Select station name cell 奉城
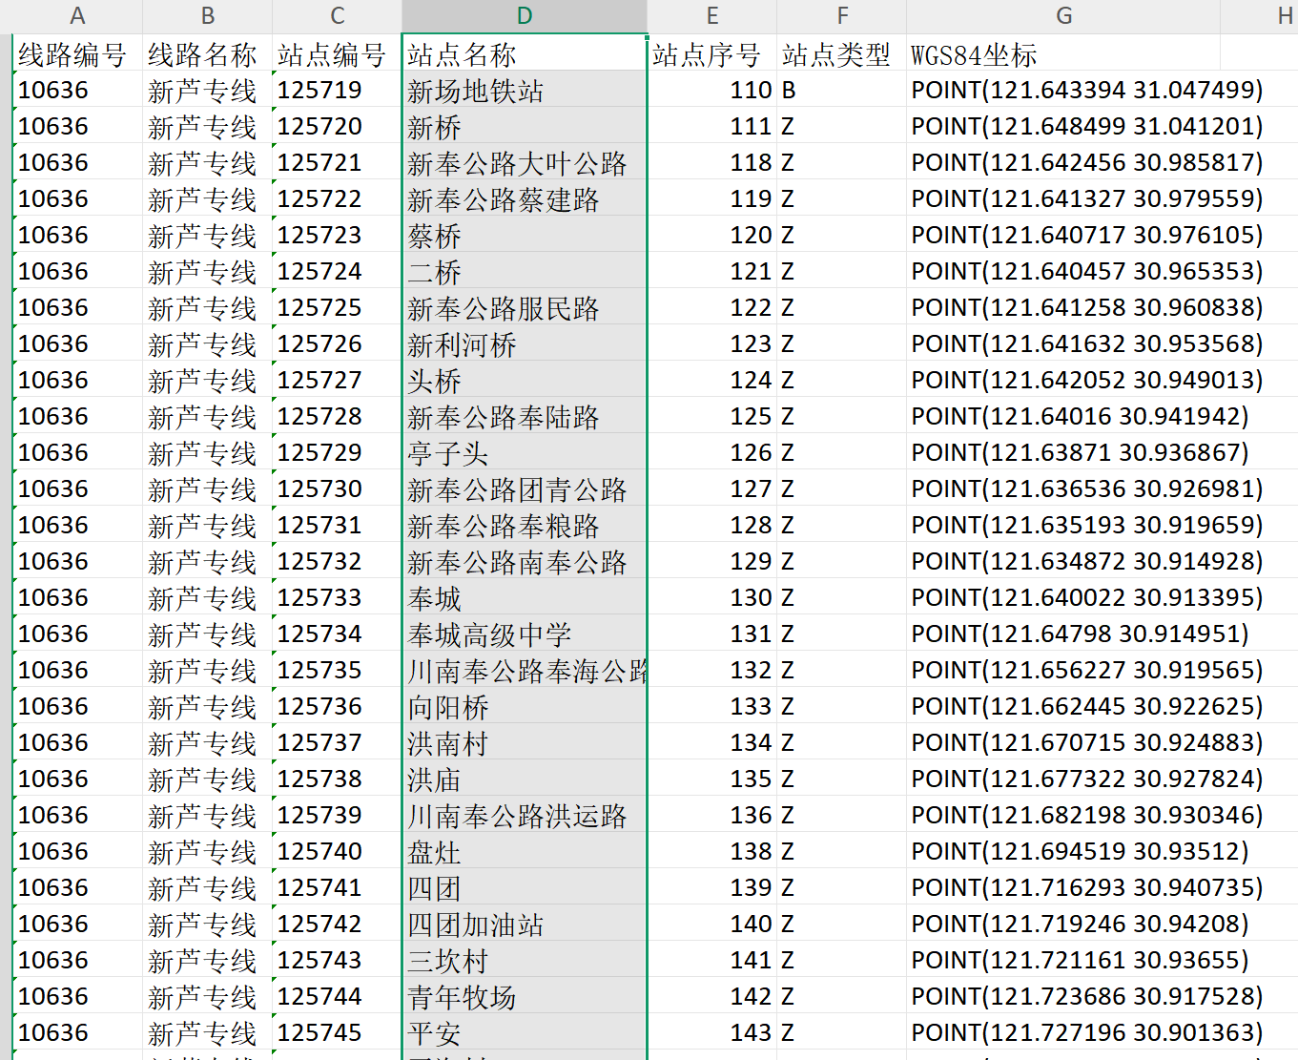Image resolution: width=1298 pixels, height=1060 pixels. pyautogui.click(x=525, y=597)
